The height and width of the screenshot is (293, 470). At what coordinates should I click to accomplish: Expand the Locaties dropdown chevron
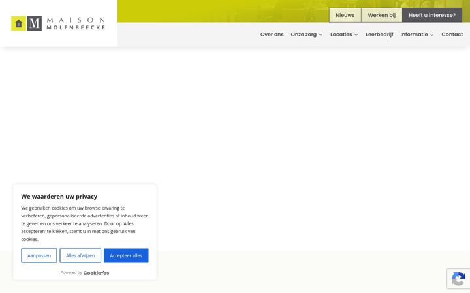[x=356, y=35]
